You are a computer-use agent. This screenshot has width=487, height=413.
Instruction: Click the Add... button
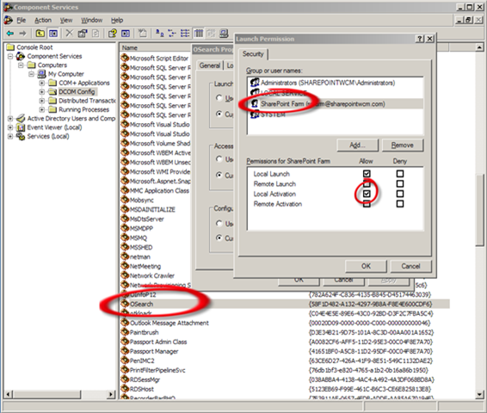click(x=357, y=145)
